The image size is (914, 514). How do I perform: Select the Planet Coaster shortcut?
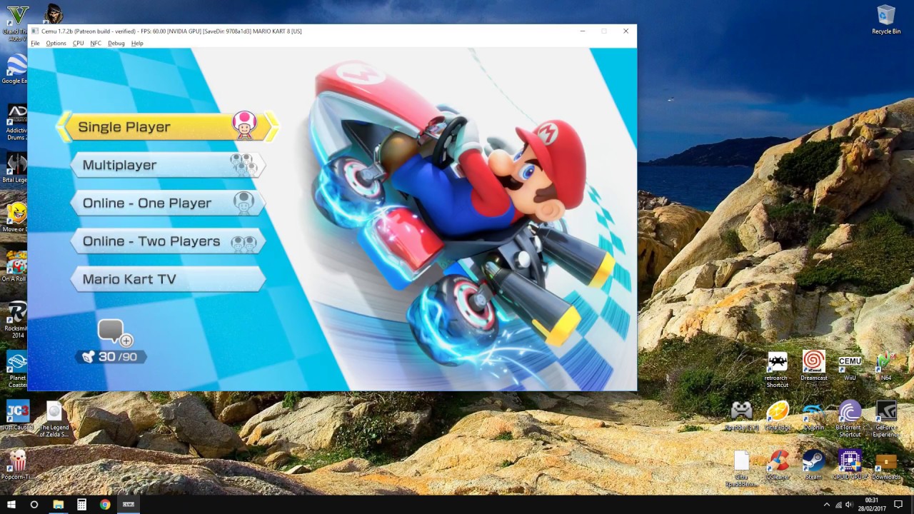tap(16, 369)
